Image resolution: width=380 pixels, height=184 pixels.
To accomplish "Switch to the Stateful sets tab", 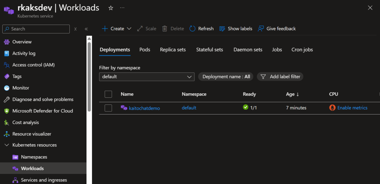I will (209, 49).
